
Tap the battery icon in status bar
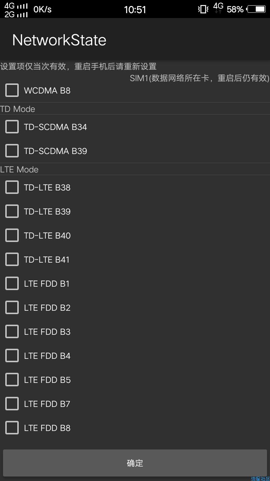point(256,9)
